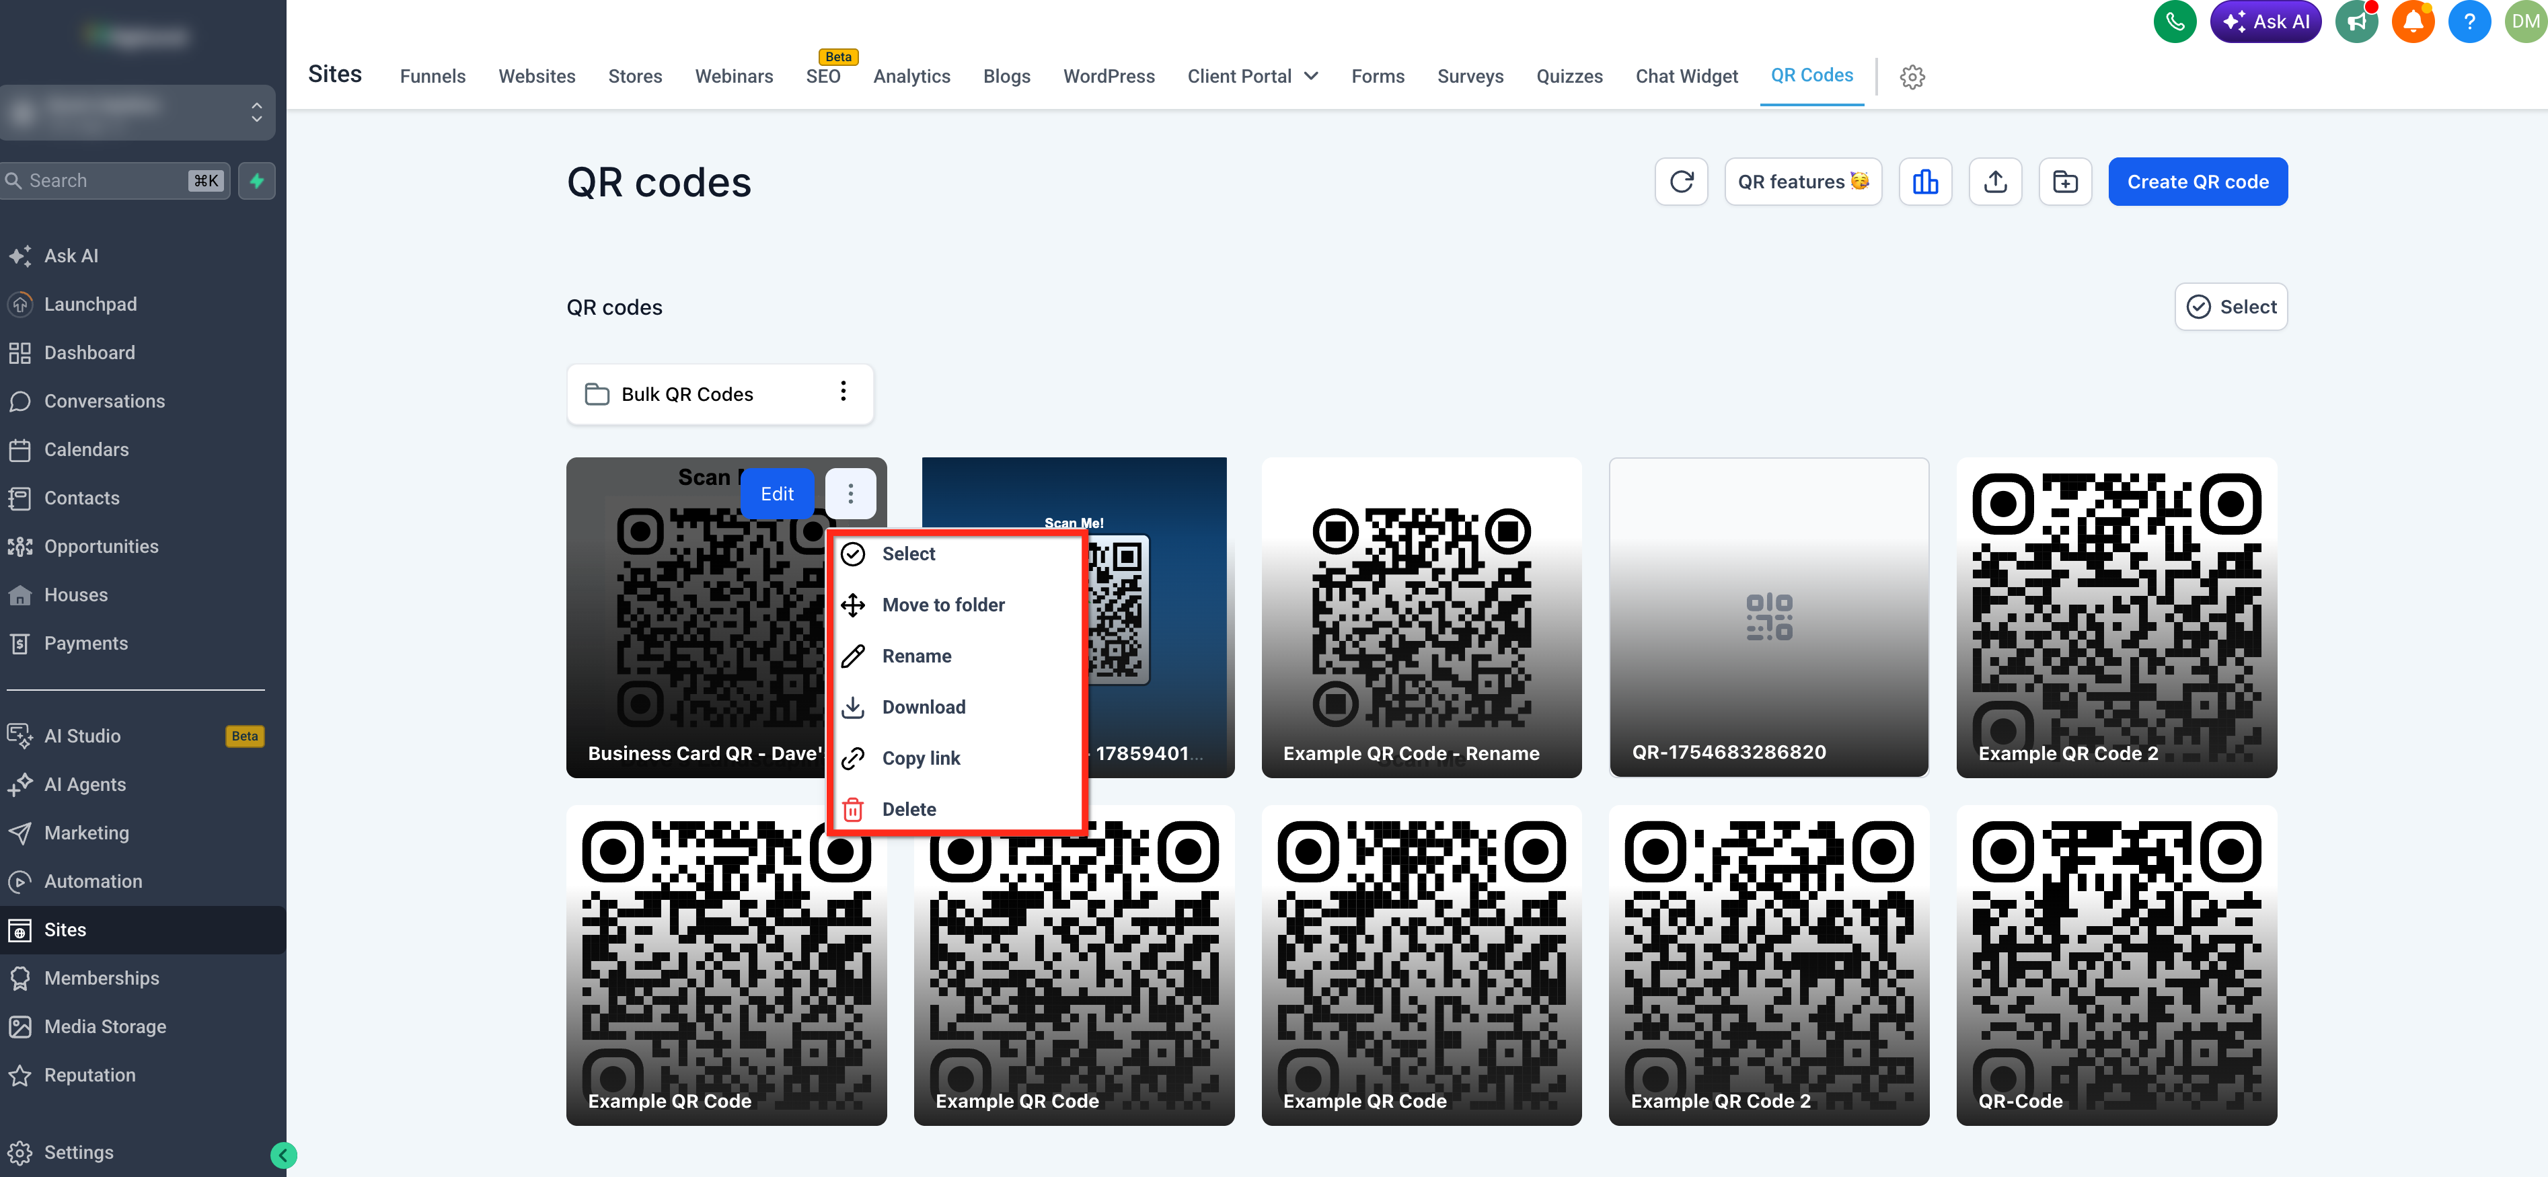Switch to the Websites tab

click(x=536, y=76)
